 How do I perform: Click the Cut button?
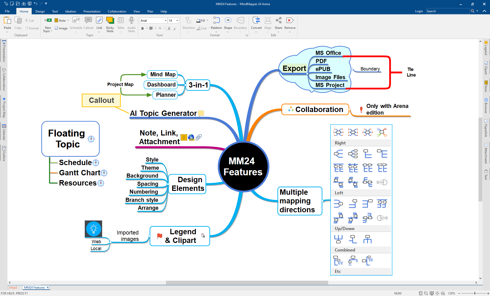pyautogui.click(x=29, y=20)
